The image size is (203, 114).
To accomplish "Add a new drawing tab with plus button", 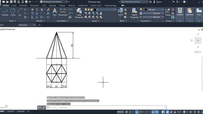I will (39, 25).
